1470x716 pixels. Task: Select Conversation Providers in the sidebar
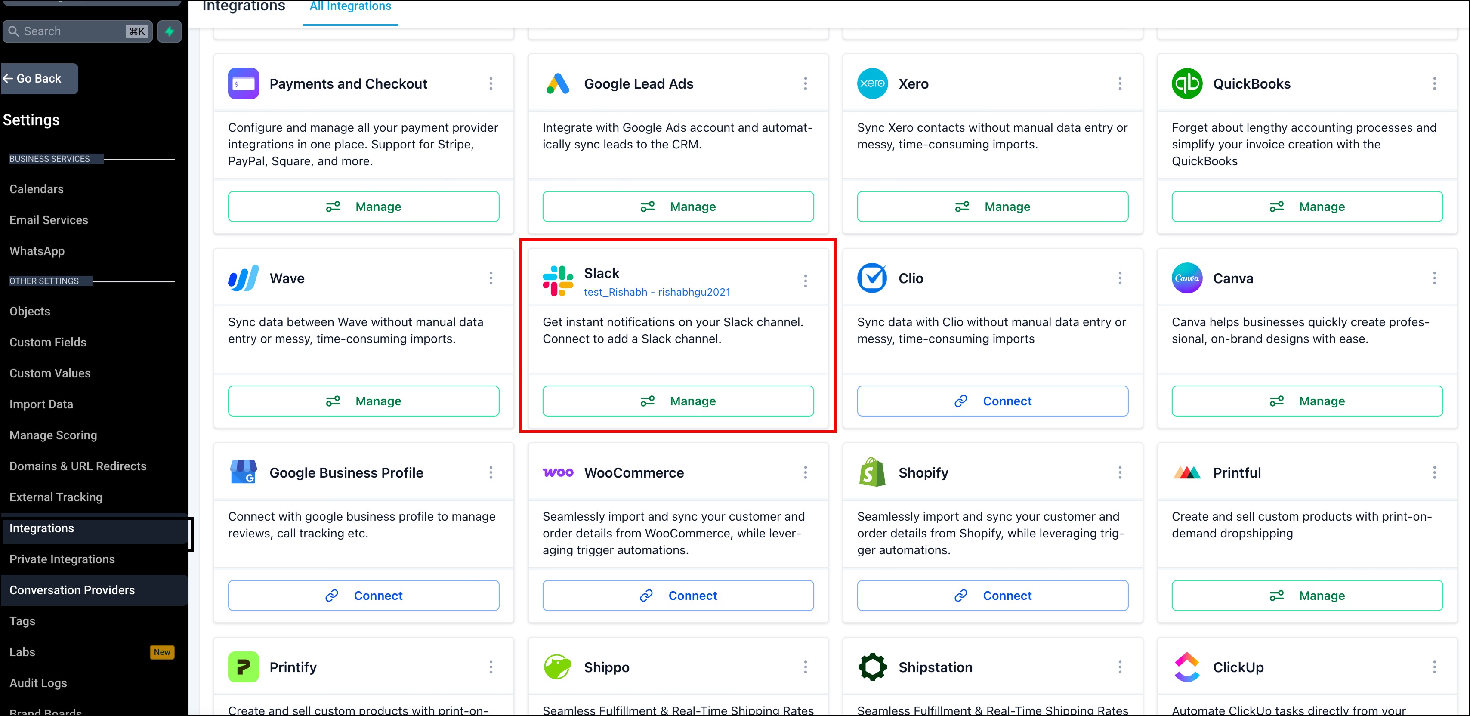(x=72, y=590)
